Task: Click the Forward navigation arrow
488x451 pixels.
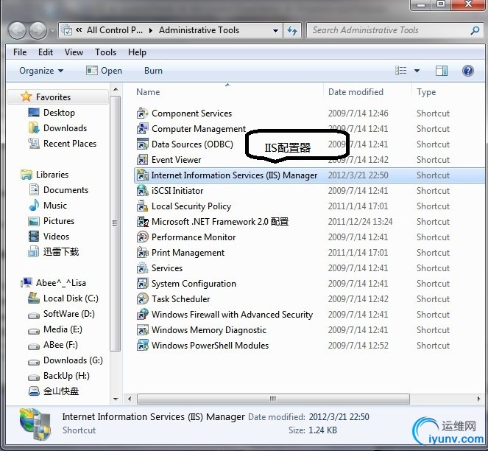Action: point(38,30)
